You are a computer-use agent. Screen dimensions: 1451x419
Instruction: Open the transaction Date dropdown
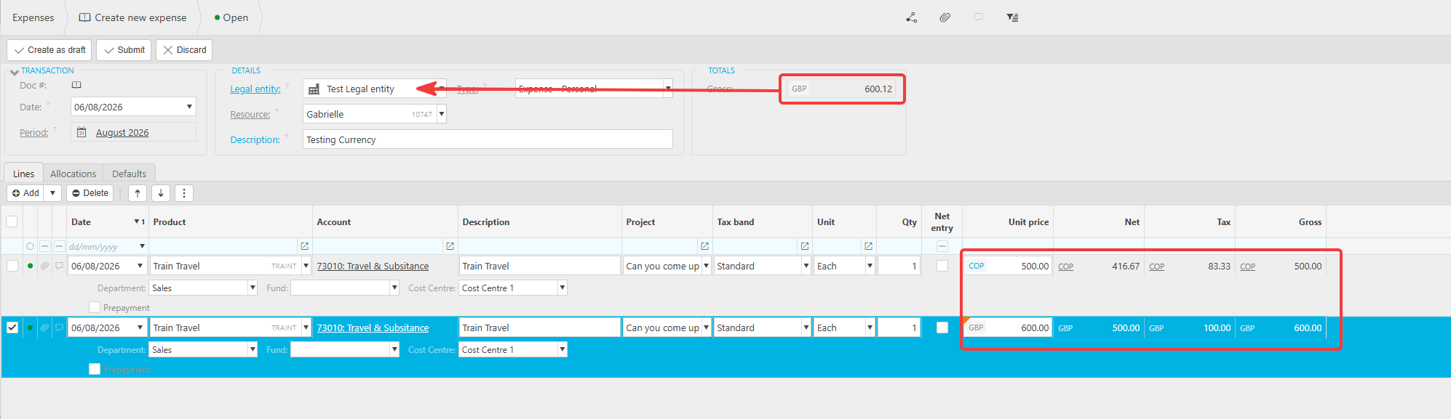coord(189,107)
